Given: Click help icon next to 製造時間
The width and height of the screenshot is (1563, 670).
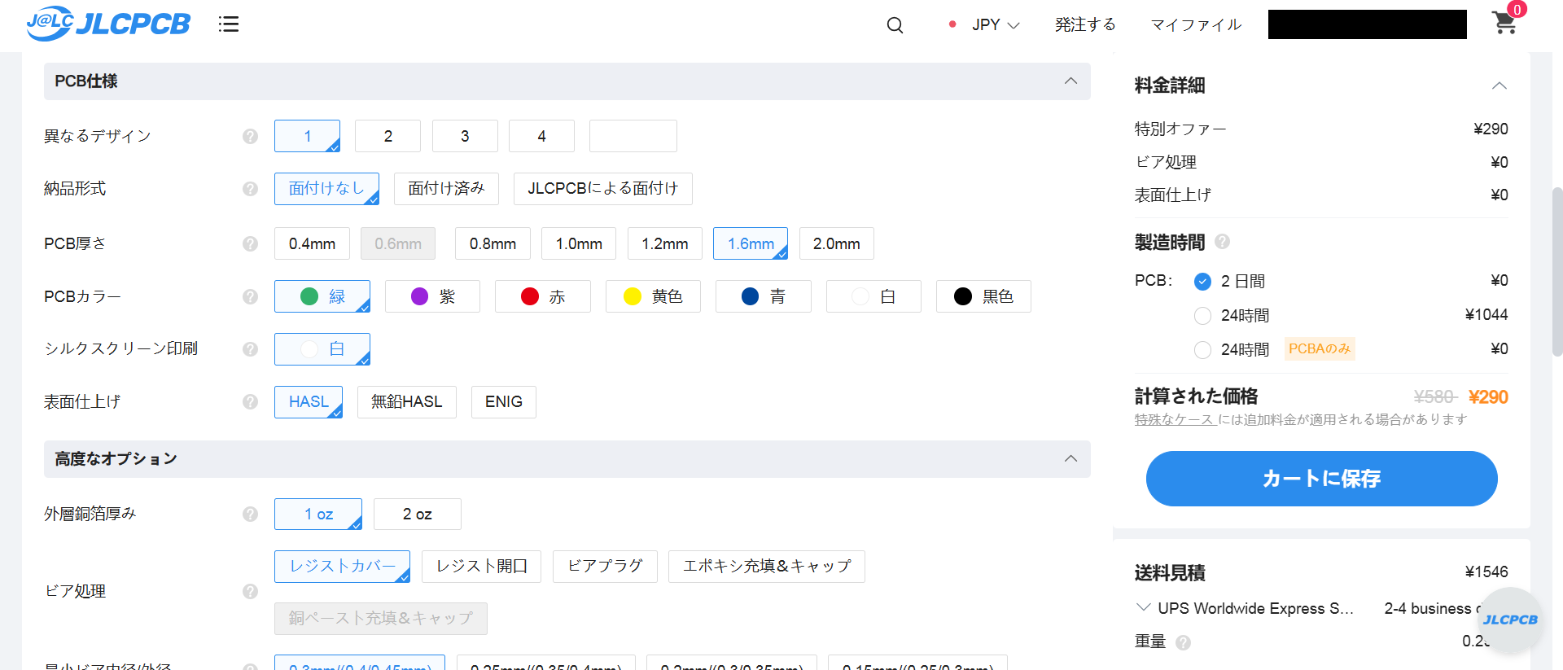Looking at the screenshot, I should coord(1222,242).
